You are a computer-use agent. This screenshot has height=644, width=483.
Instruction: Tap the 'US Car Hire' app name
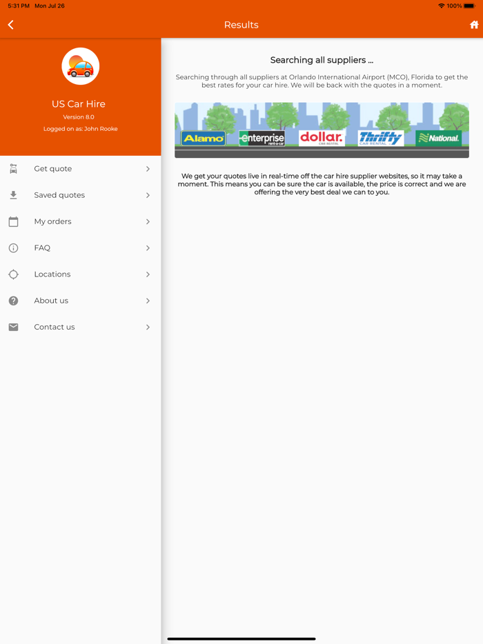click(79, 104)
